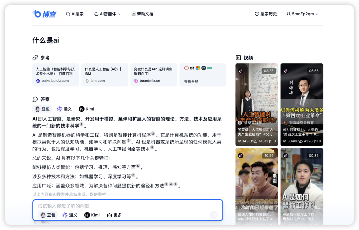Click the play icon beside the 视频 heading
359x230 pixels.
click(x=238, y=57)
